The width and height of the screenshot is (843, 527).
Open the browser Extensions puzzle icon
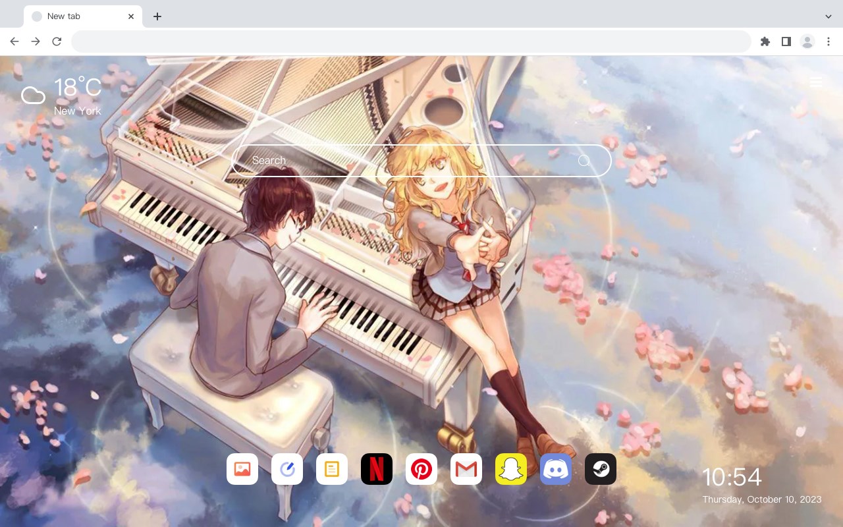765,42
